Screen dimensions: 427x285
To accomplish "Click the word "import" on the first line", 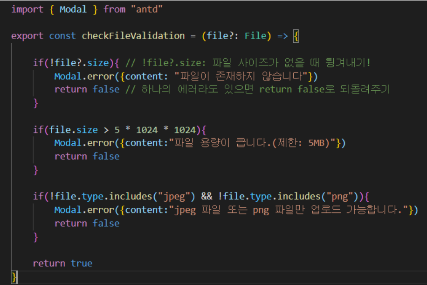I will pos(27,9).
